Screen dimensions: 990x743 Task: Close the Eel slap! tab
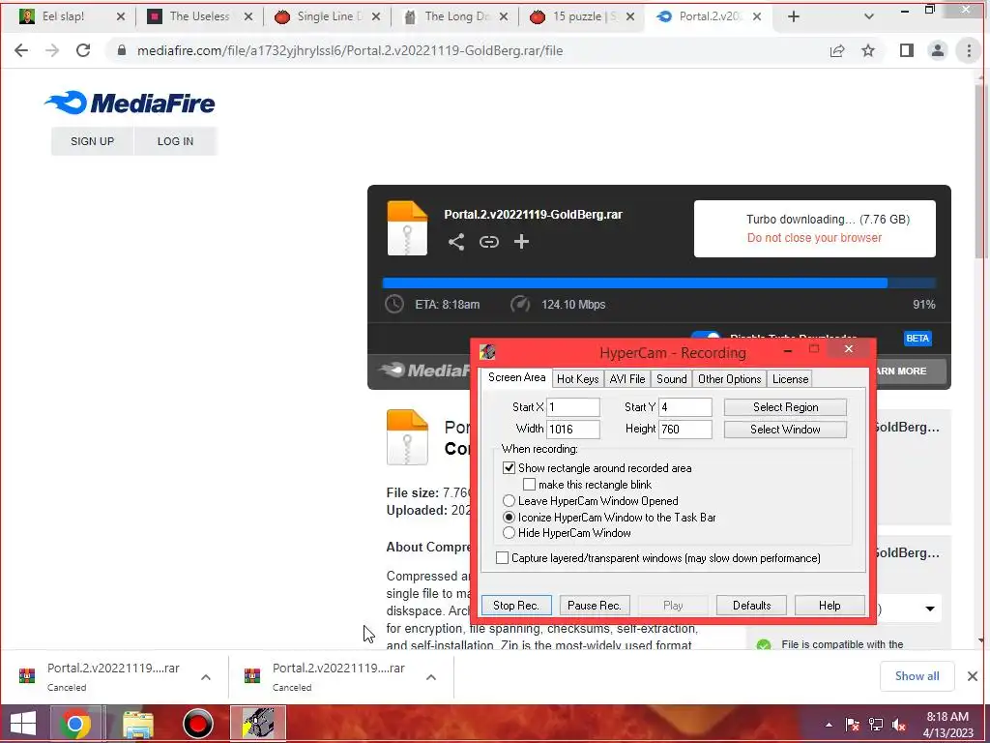coord(121,17)
